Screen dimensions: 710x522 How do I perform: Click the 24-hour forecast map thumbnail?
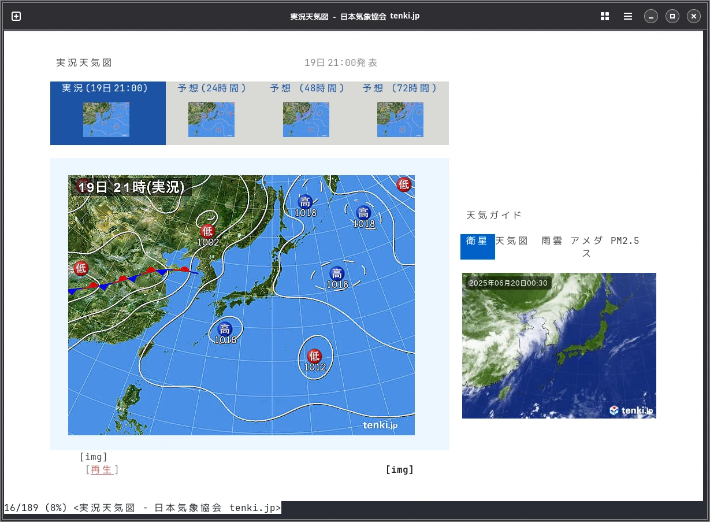click(x=211, y=120)
